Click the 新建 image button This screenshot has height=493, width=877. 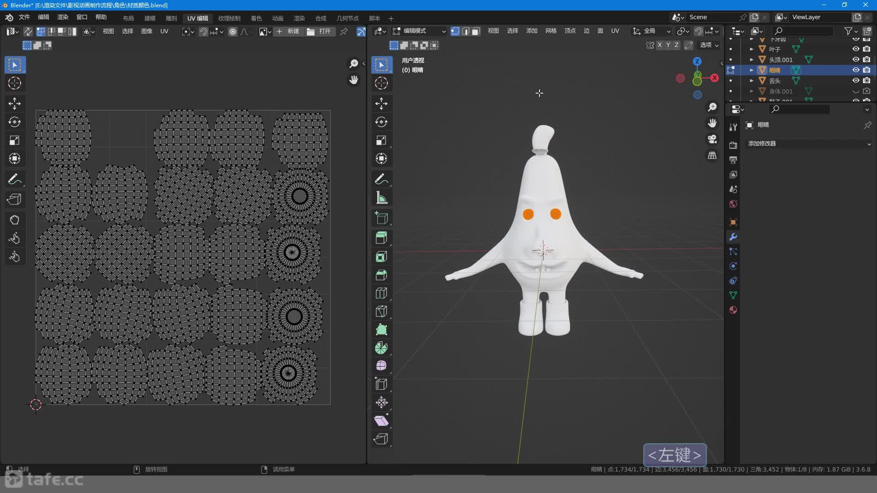(x=288, y=31)
